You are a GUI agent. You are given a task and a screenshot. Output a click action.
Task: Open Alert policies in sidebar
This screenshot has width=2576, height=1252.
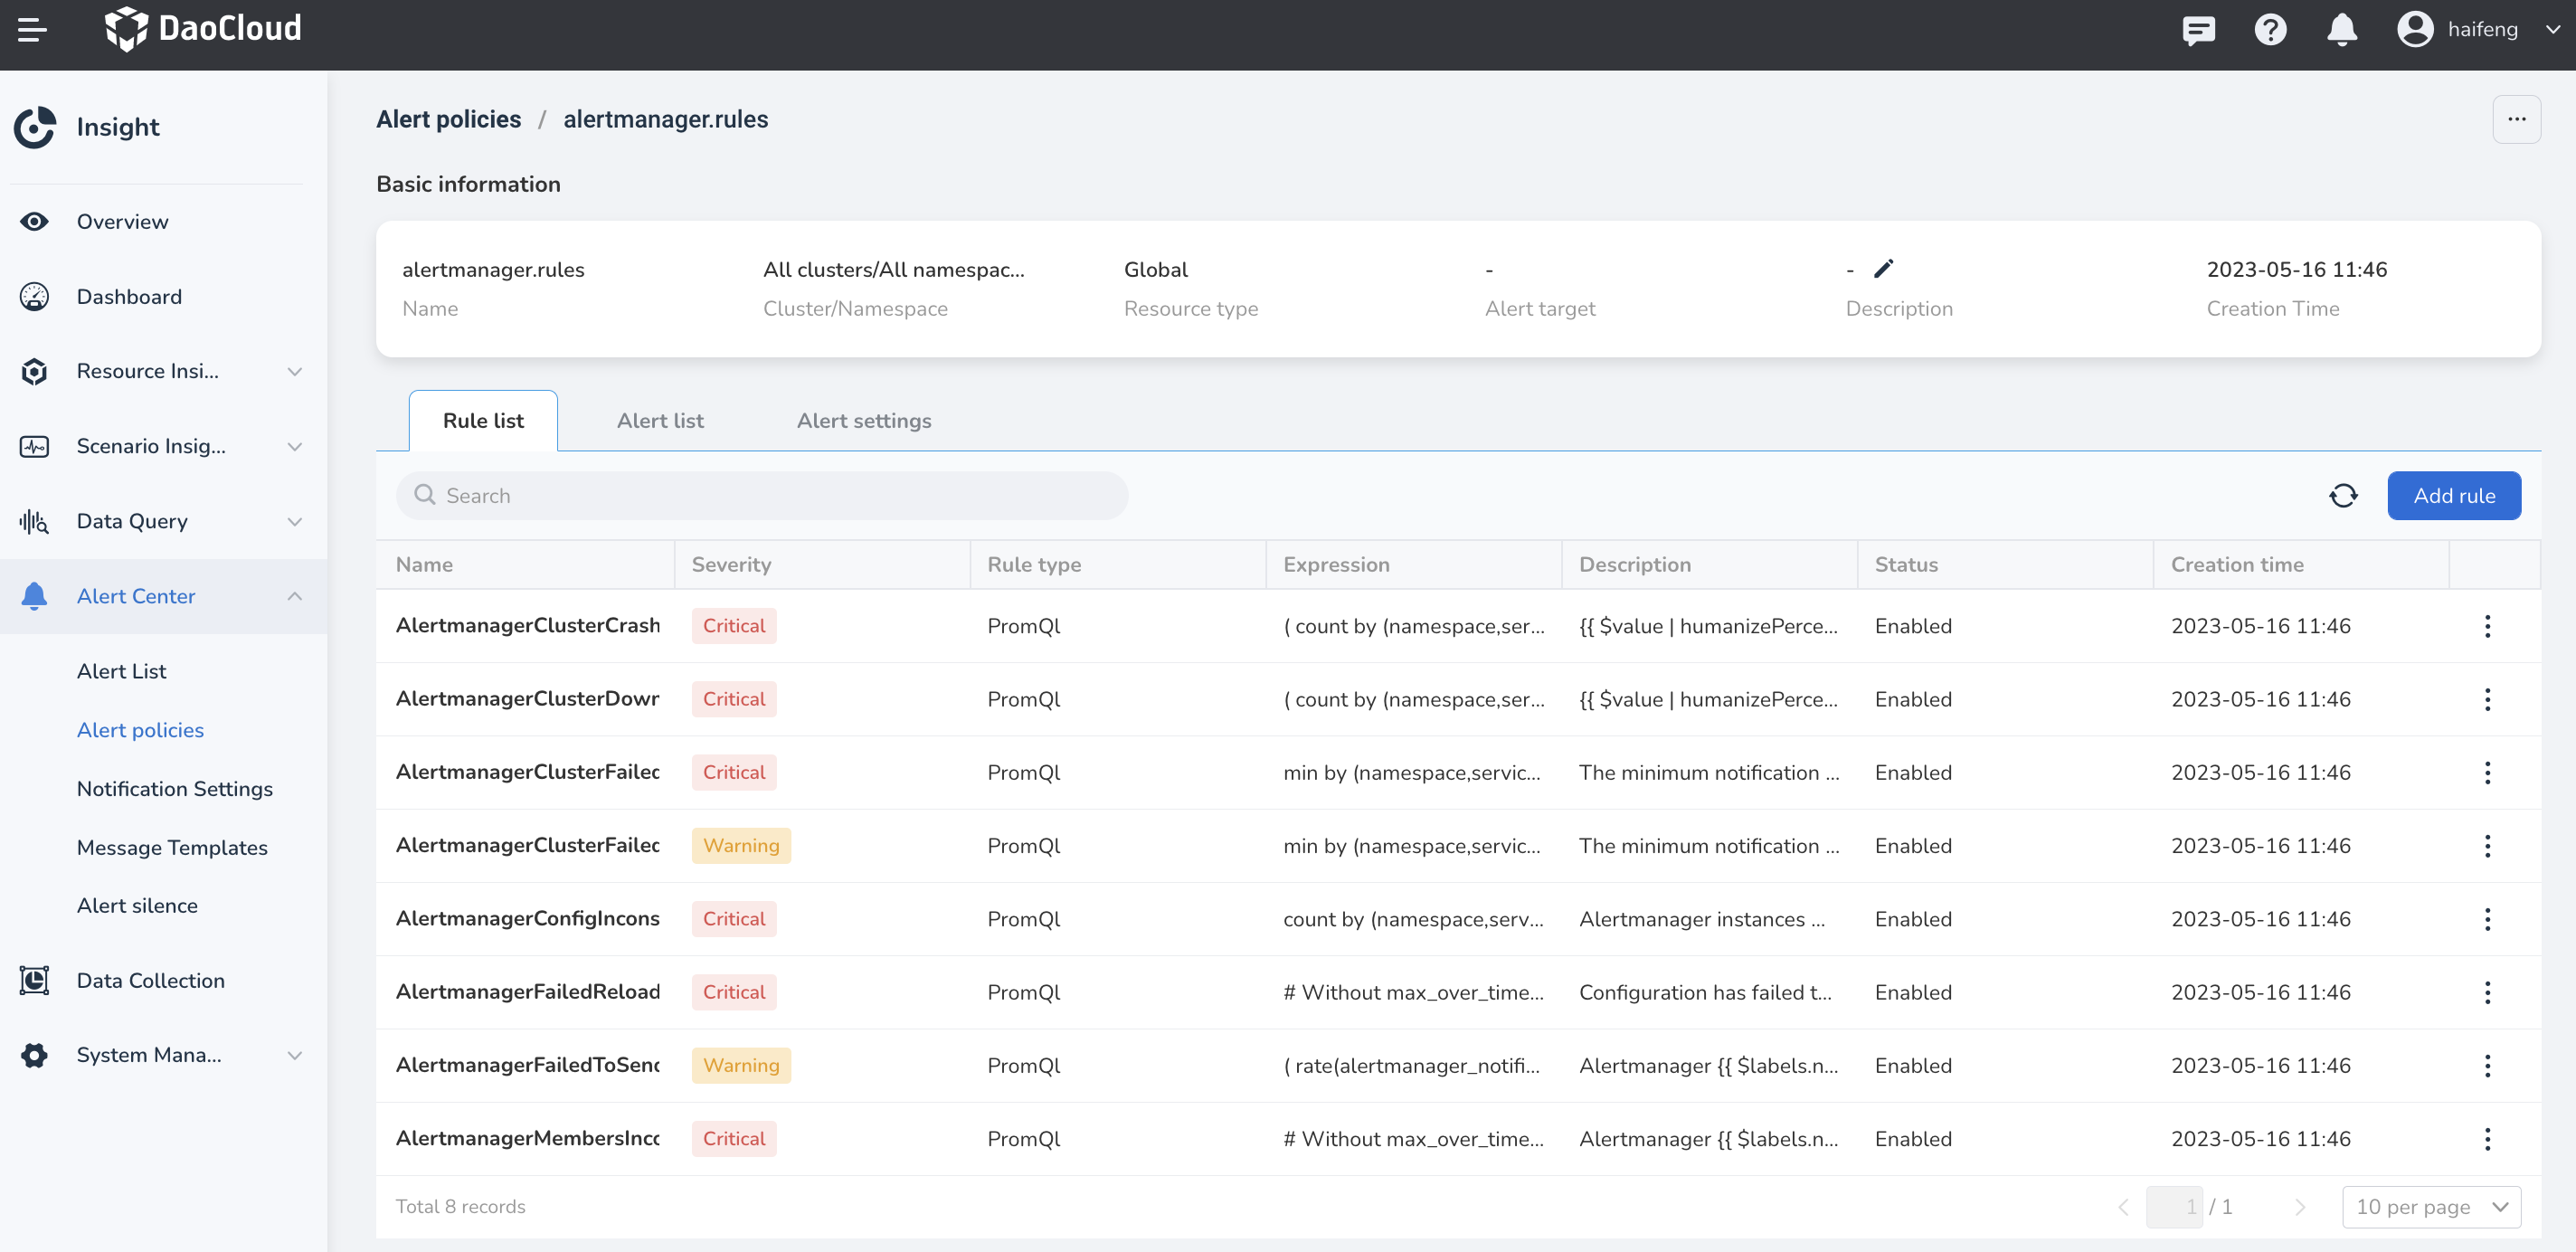point(140,730)
